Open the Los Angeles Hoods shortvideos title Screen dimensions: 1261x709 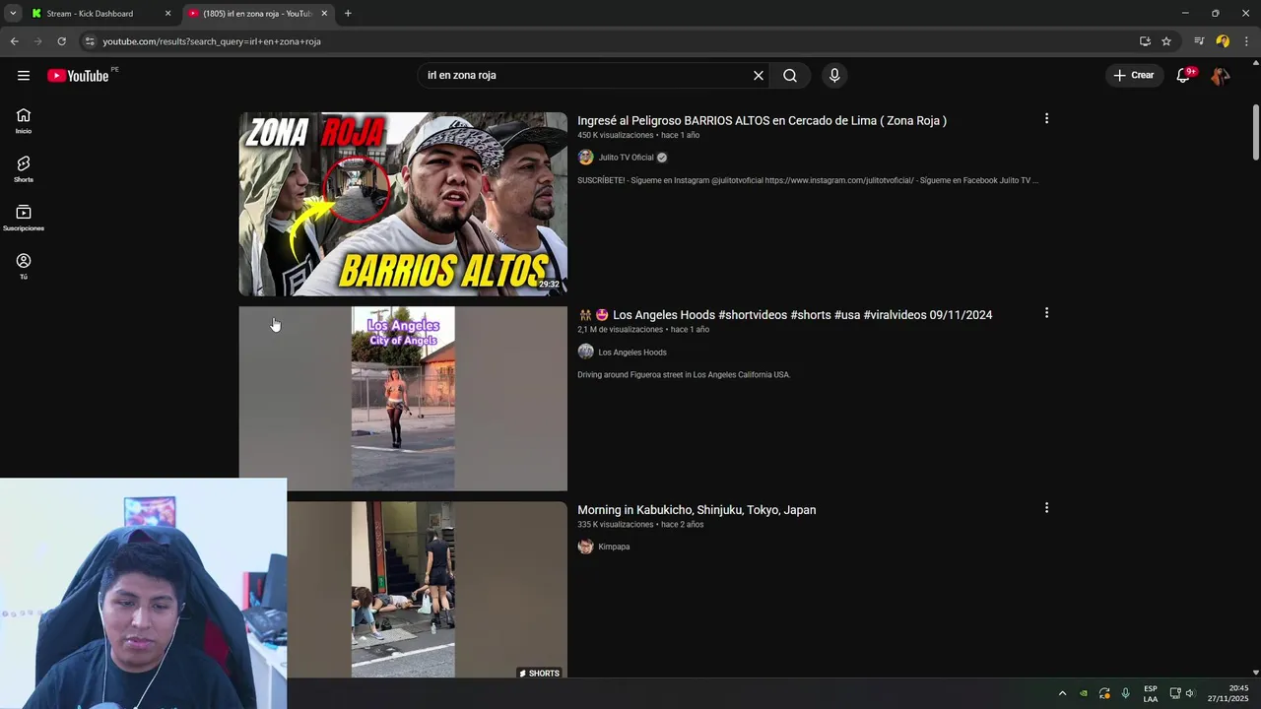[785, 315]
